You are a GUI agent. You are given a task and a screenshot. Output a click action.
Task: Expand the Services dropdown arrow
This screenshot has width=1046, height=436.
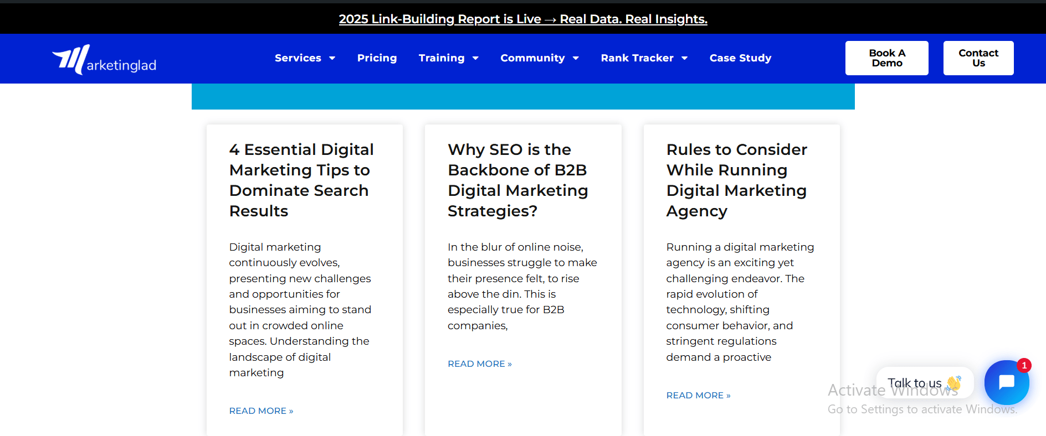tap(332, 58)
